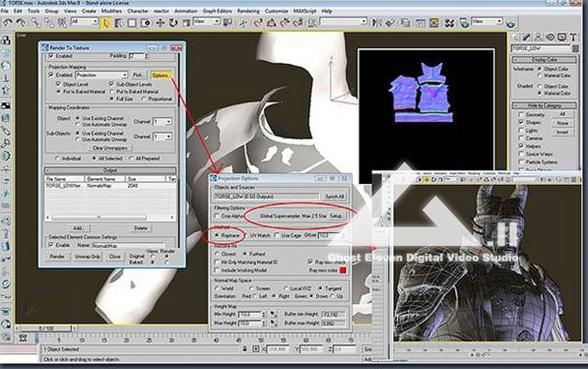Activate the Select and Uniform Scale tool

(186, 24)
